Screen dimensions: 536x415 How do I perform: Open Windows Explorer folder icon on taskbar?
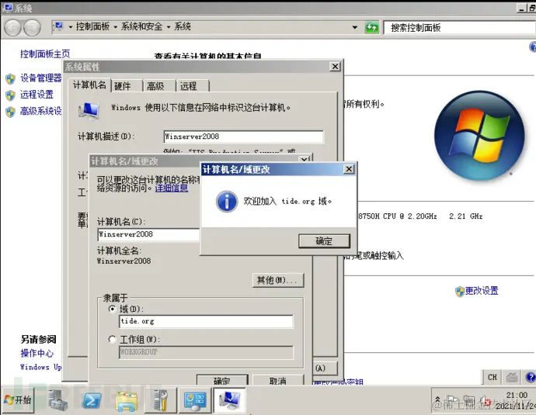126,401
